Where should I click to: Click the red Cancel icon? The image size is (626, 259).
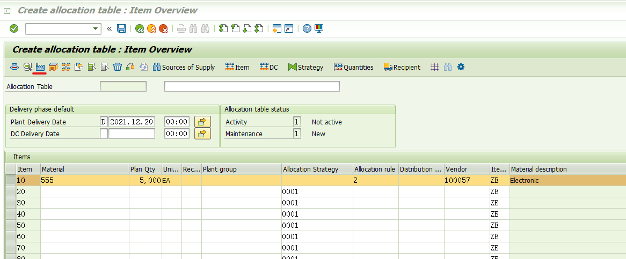[x=163, y=28]
